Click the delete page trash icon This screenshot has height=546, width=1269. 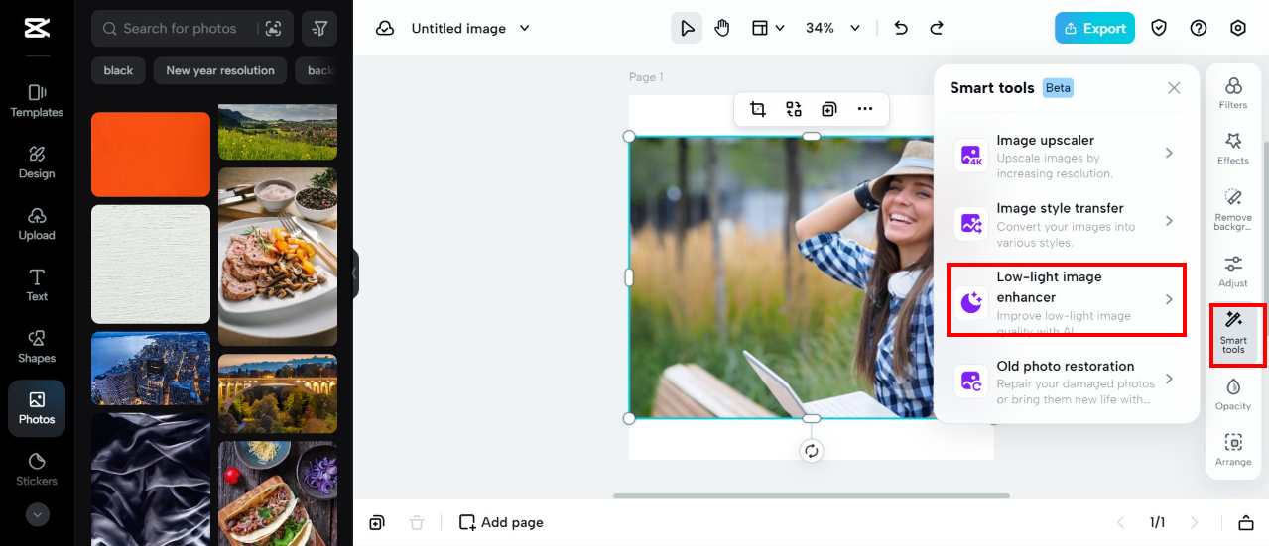pos(417,522)
